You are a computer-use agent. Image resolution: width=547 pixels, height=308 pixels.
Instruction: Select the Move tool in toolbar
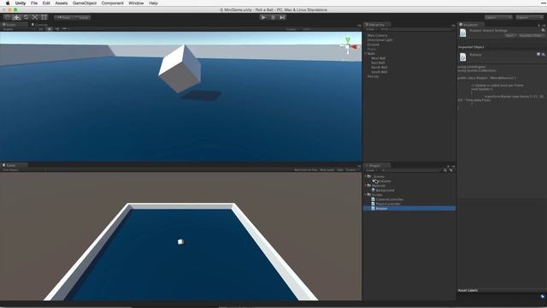pyautogui.click(x=16, y=17)
